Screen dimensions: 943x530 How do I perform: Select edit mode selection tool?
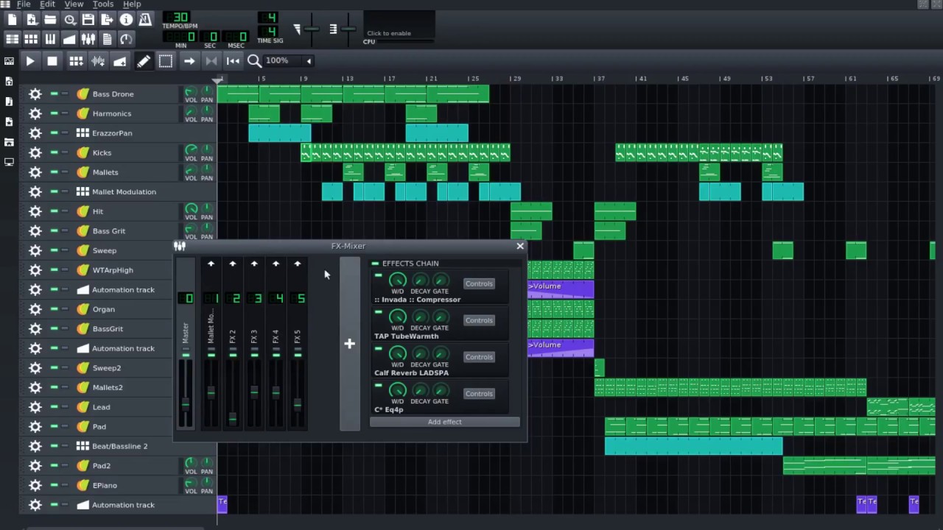tap(166, 61)
